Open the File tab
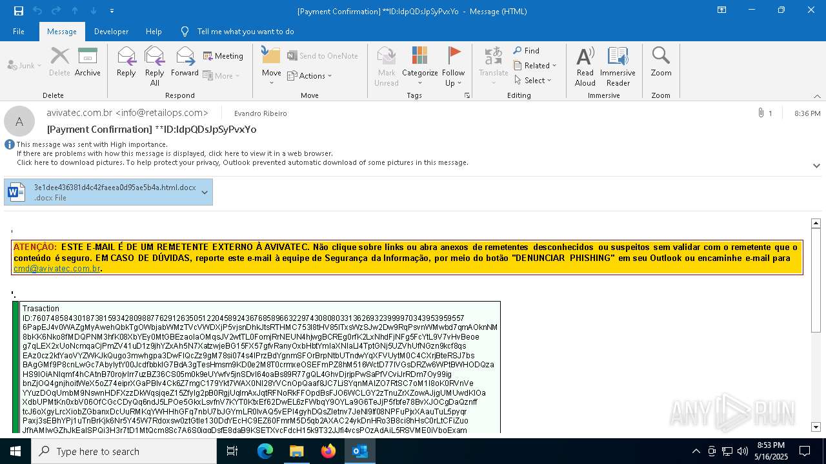This screenshot has height=464, width=826. (19, 31)
